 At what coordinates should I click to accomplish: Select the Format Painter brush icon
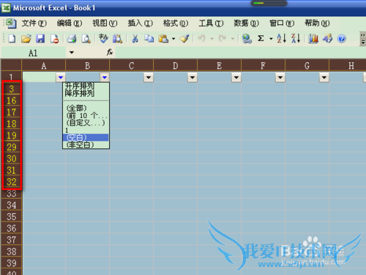pos(184,39)
